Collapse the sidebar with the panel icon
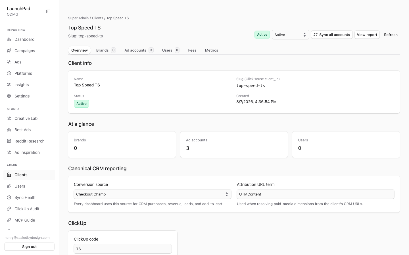The image size is (409, 255). click(48, 12)
